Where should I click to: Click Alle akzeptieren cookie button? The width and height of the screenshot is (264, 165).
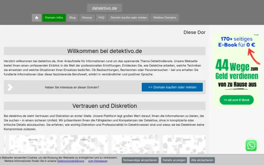[202, 160]
